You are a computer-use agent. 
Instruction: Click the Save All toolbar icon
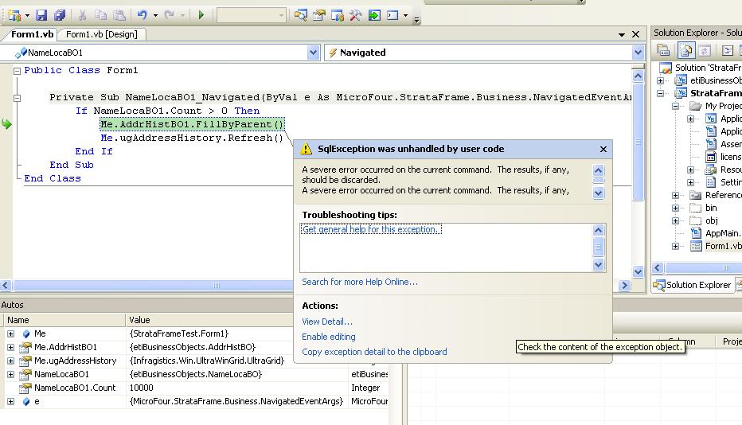(58, 15)
